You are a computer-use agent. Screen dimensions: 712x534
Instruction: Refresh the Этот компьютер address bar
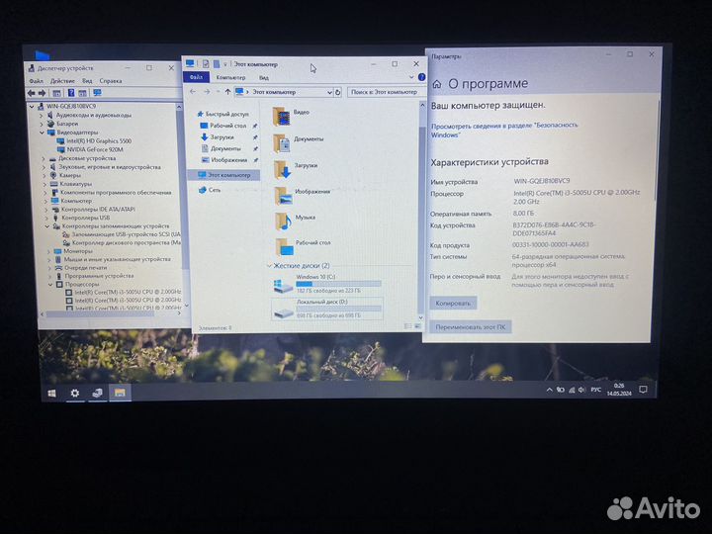click(338, 92)
